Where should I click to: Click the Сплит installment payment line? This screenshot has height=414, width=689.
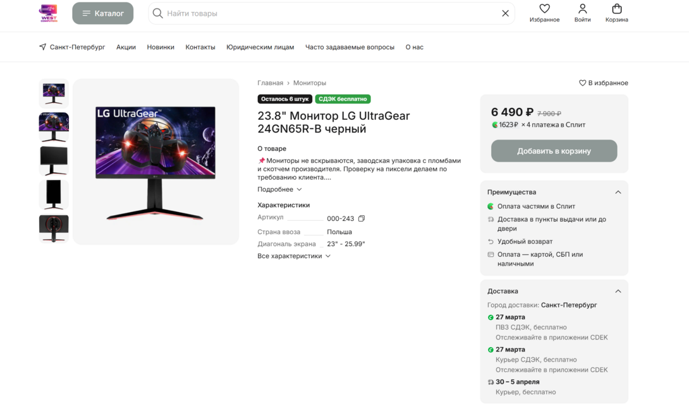(539, 125)
